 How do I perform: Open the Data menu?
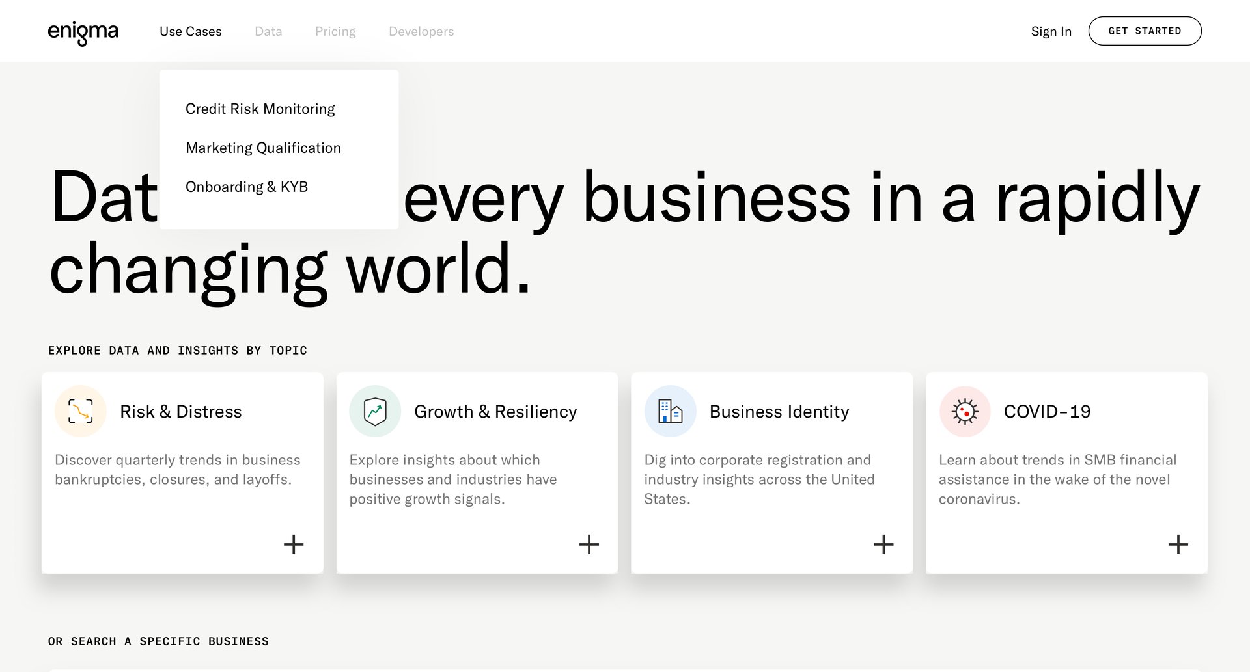268,31
